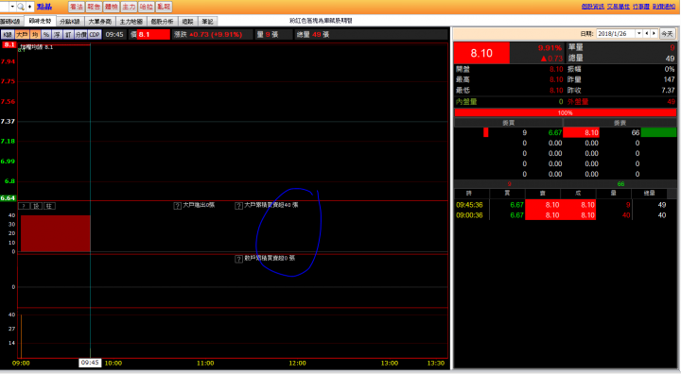Switch to the 追蹤 tab
Viewport: 681px width, 374px height.
click(187, 22)
